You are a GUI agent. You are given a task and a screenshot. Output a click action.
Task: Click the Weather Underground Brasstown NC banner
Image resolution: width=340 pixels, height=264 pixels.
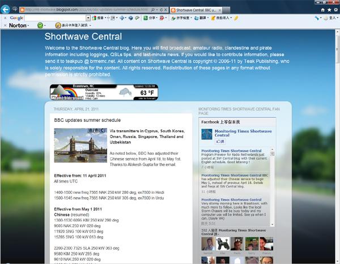[104, 92]
